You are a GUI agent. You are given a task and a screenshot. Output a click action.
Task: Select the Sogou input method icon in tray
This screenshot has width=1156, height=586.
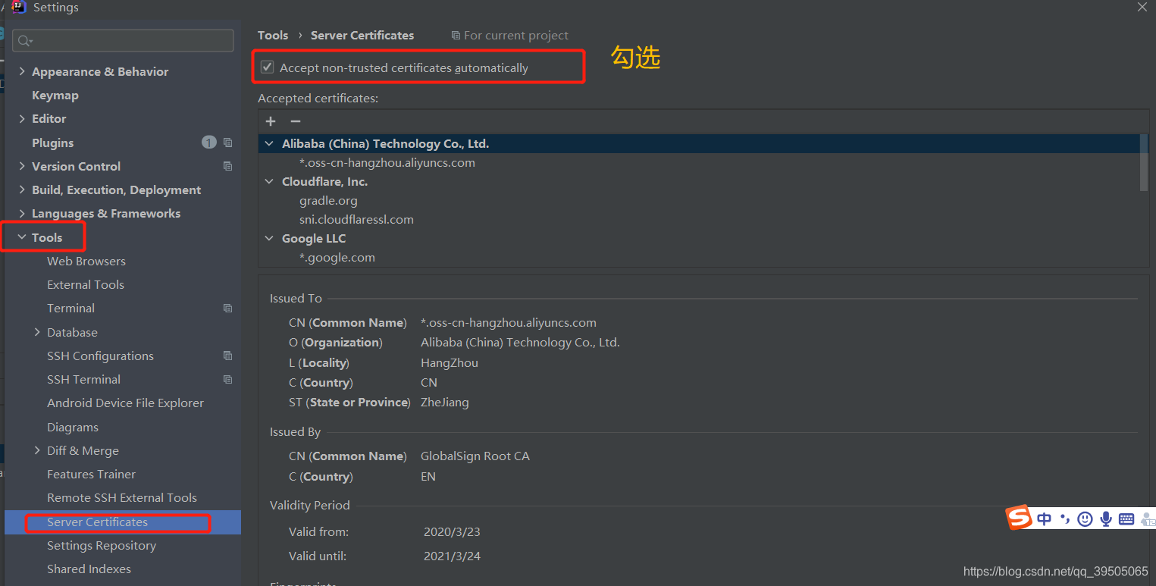point(1019,519)
